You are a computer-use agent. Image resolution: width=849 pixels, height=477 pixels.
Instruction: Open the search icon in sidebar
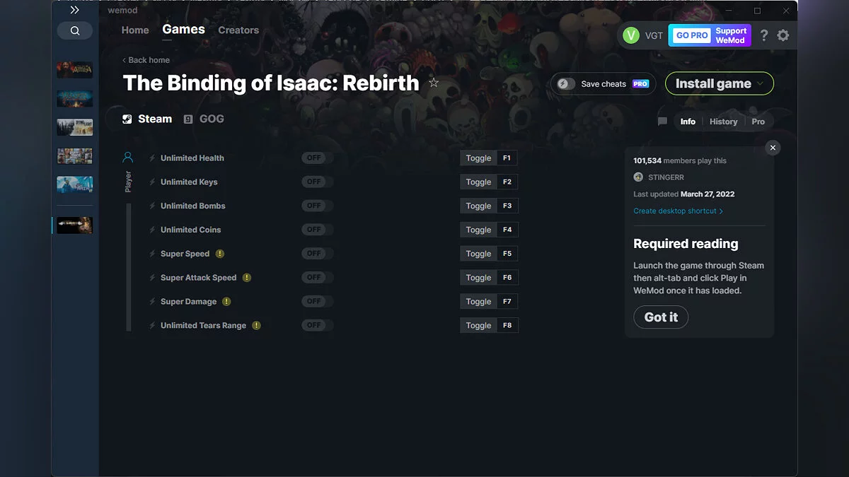click(x=74, y=30)
